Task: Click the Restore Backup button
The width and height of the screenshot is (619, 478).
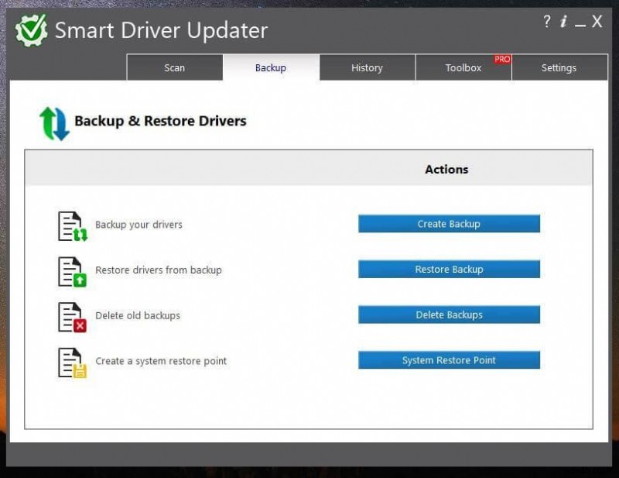Action: click(x=449, y=269)
